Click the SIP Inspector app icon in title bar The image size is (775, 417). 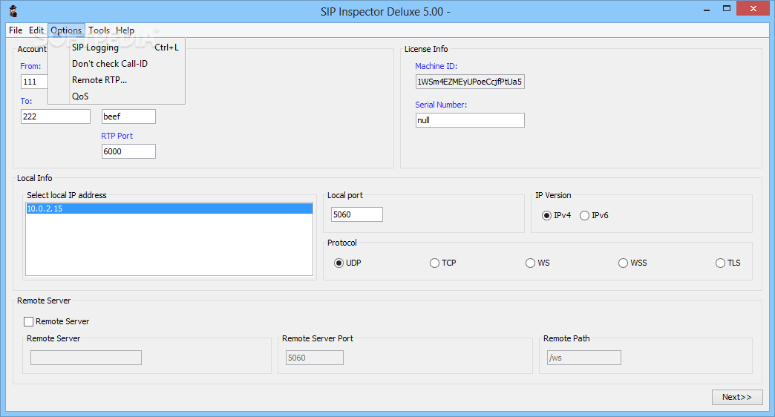(13, 11)
